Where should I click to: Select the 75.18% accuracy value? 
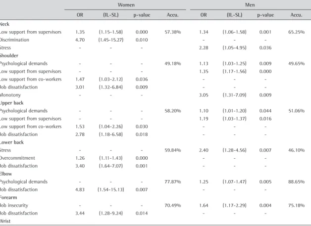coord(296,205)
